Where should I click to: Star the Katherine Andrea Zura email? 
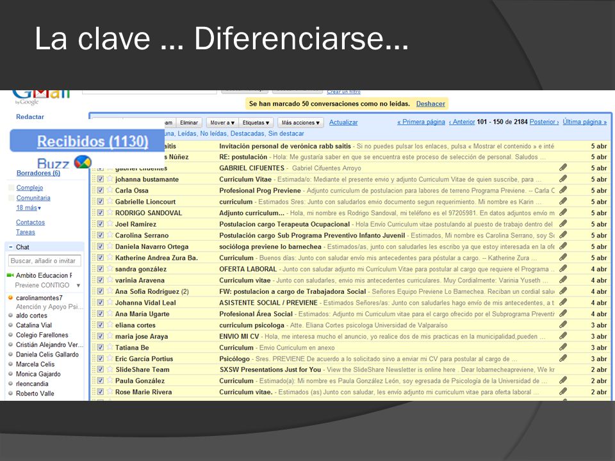(x=110, y=257)
